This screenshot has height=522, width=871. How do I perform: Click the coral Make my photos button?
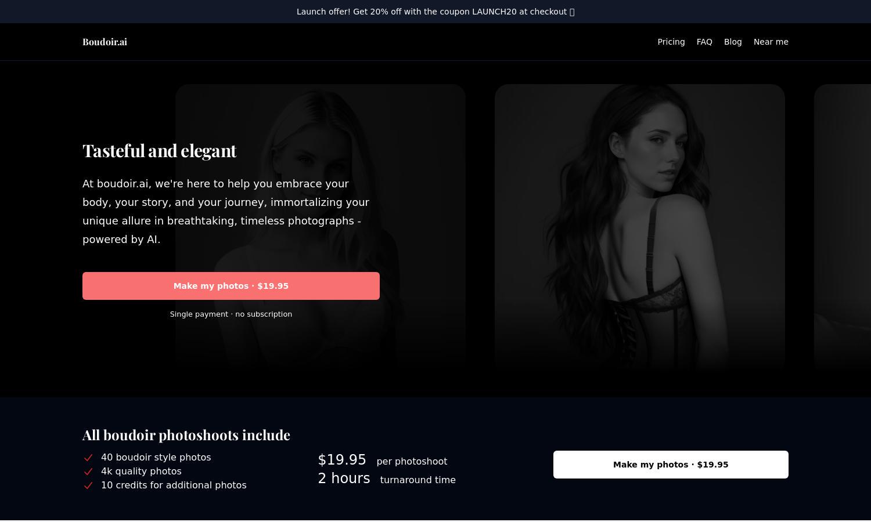pos(231,286)
